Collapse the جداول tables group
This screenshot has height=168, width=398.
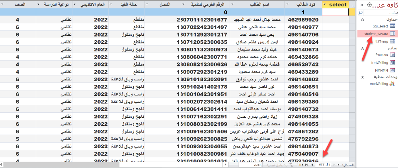(363, 20)
